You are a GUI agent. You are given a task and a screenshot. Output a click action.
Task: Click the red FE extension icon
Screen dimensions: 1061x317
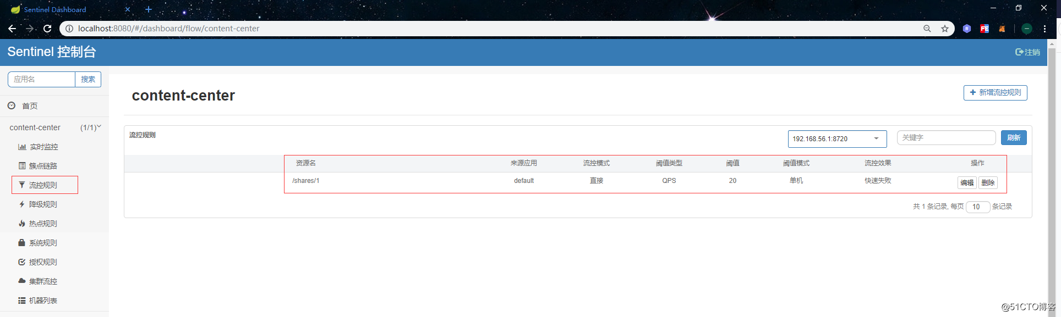(x=985, y=29)
